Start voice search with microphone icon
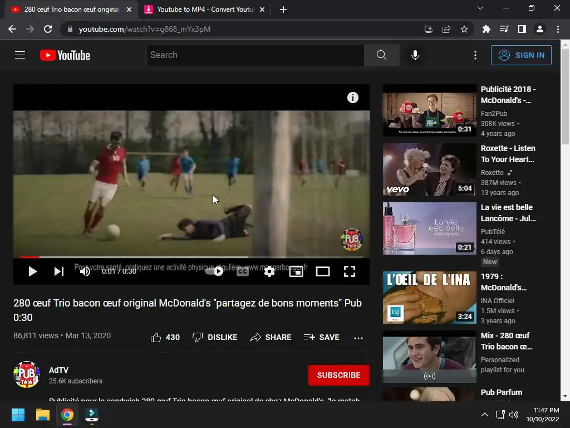 (415, 55)
